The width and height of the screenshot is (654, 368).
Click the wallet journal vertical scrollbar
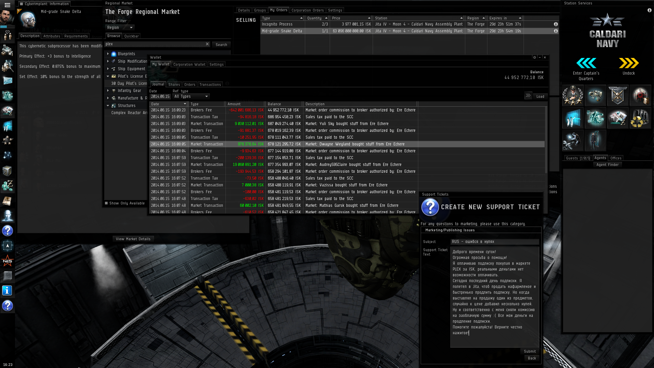(x=546, y=140)
